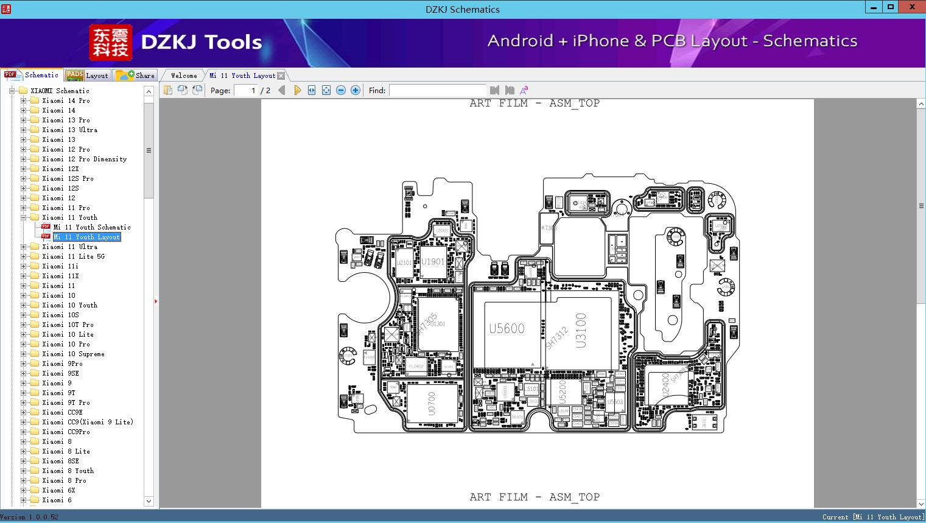This screenshot has height=523, width=926.
Task: Click the tree panel scroll up arrow
Action: click(149, 91)
